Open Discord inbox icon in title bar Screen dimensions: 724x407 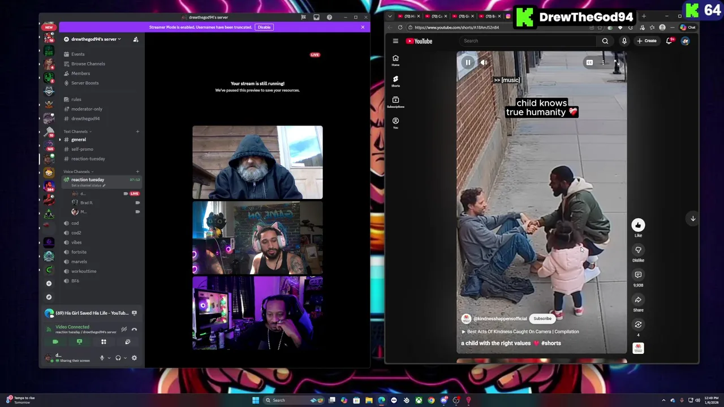pos(316,18)
